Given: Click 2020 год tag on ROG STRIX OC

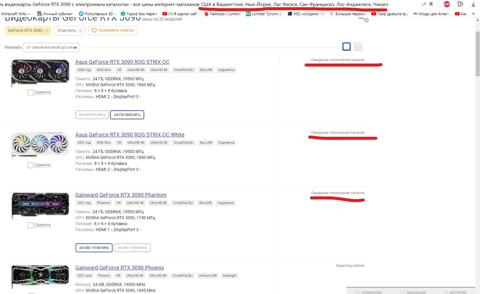Looking at the screenshot, I should click(x=84, y=70).
